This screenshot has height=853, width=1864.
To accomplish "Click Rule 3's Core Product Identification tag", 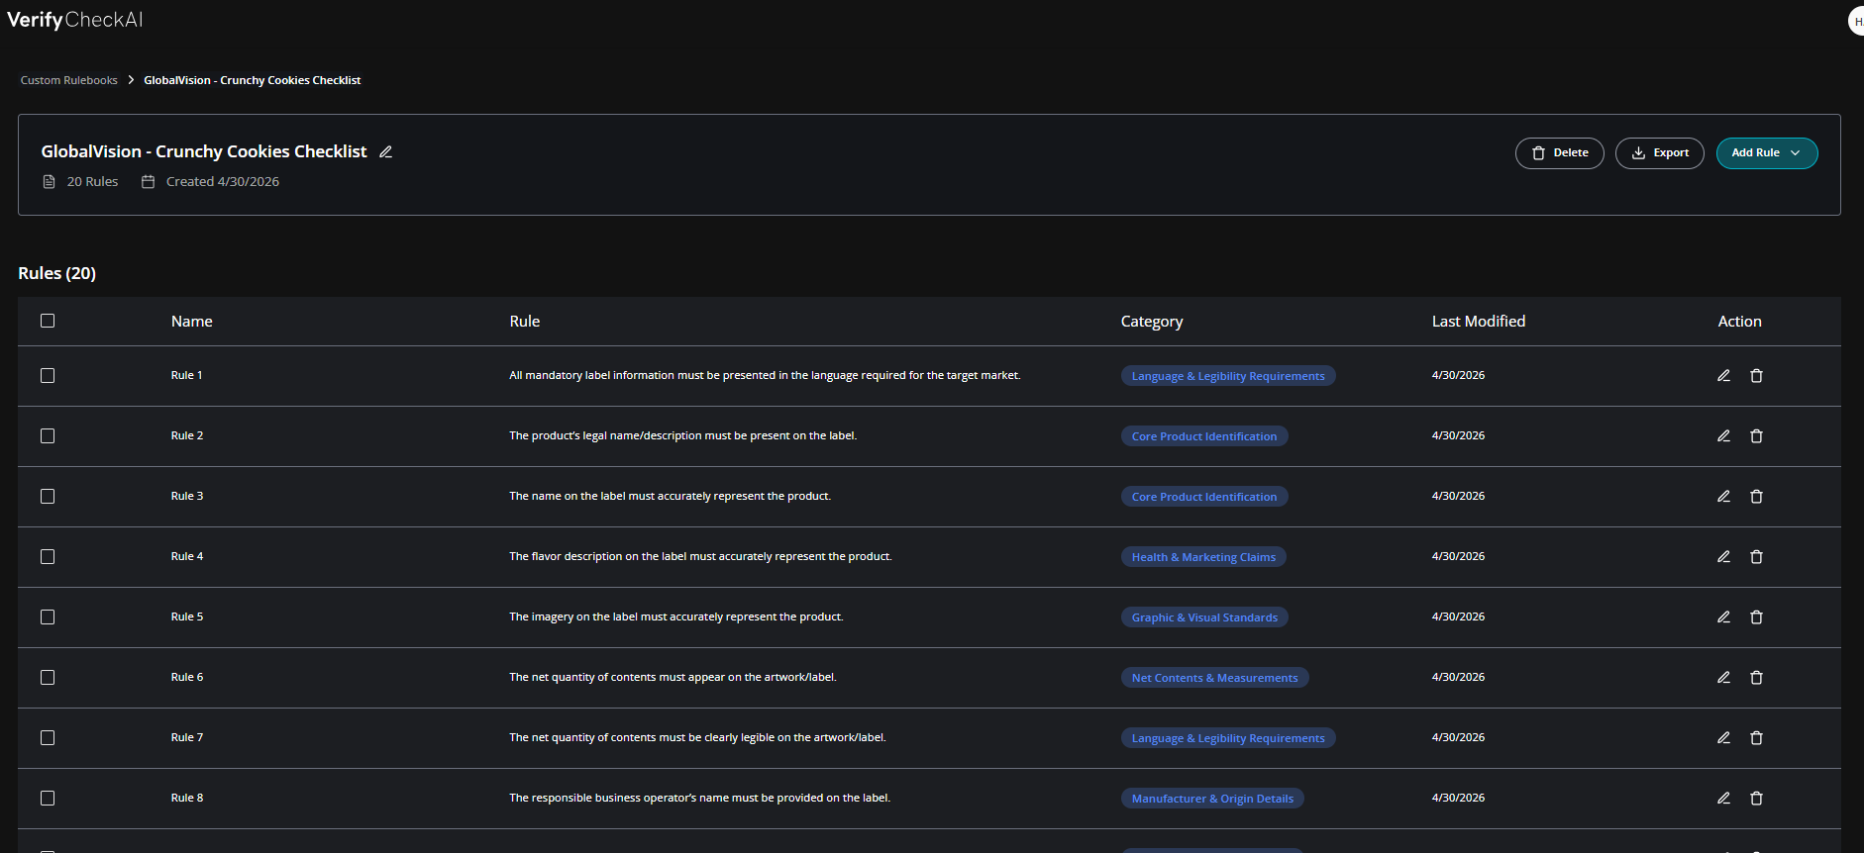I will click(x=1204, y=497).
